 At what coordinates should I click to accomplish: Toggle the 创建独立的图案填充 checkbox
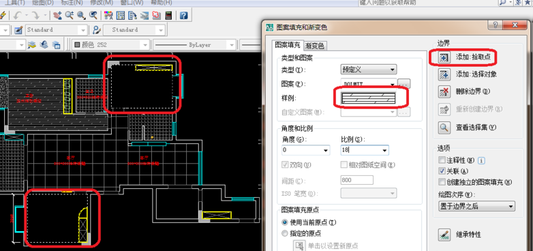[442, 182]
